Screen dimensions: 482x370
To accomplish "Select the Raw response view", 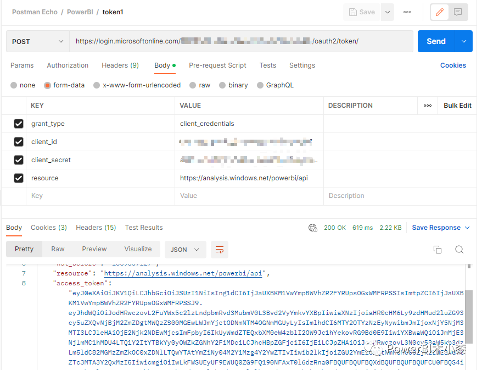I will pyautogui.click(x=58, y=249).
